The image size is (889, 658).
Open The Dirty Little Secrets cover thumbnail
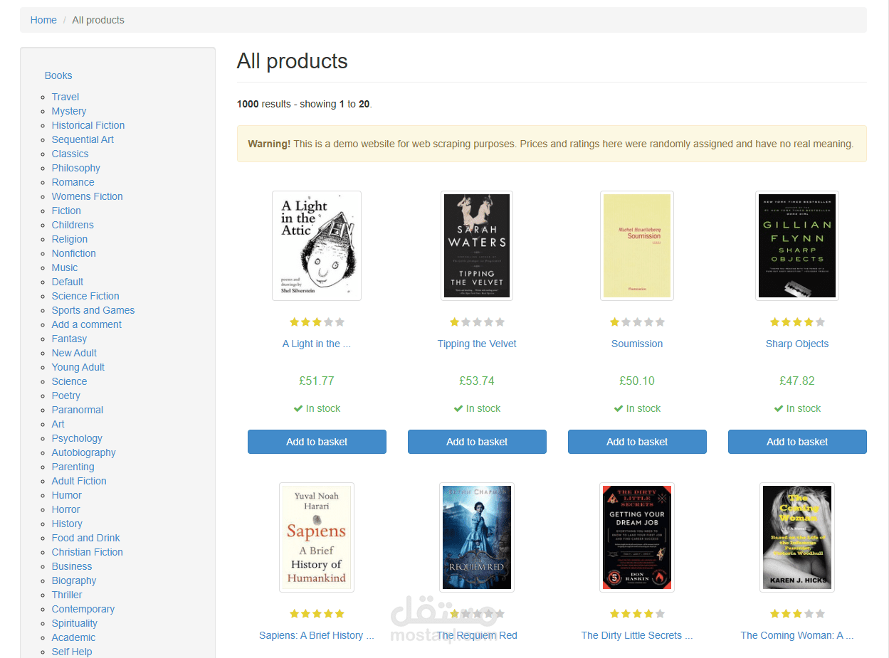tap(637, 537)
